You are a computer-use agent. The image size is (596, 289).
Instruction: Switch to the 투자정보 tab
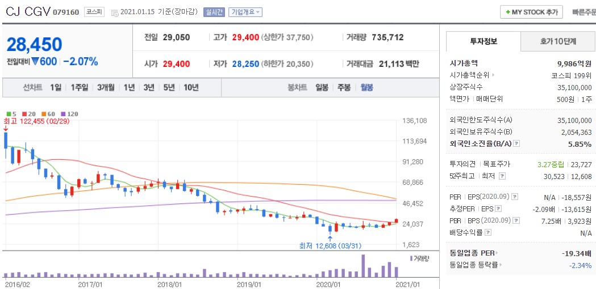pyautogui.click(x=483, y=42)
